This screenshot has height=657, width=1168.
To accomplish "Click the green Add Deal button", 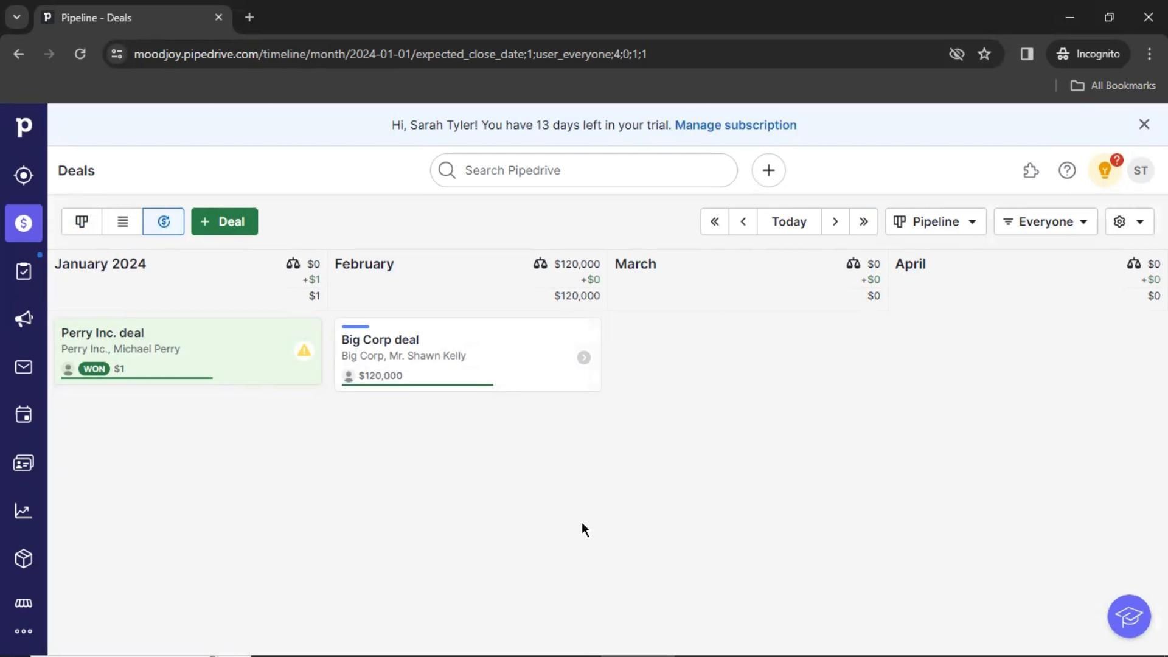I will pyautogui.click(x=224, y=221).
